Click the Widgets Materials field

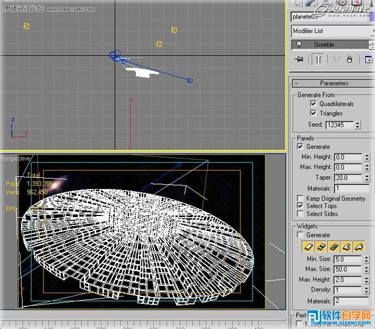[x=352, y=301]
